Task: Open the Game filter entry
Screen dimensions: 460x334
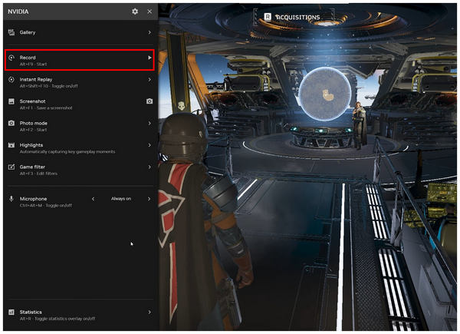Action: click(80, 170)
